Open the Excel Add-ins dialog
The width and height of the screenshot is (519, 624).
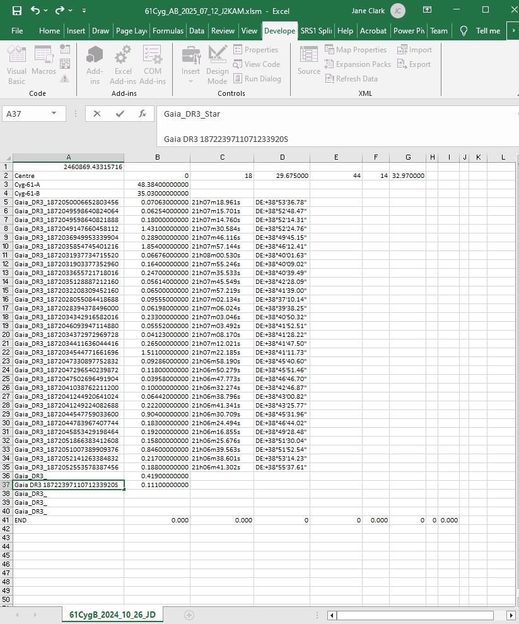(123, 65)
